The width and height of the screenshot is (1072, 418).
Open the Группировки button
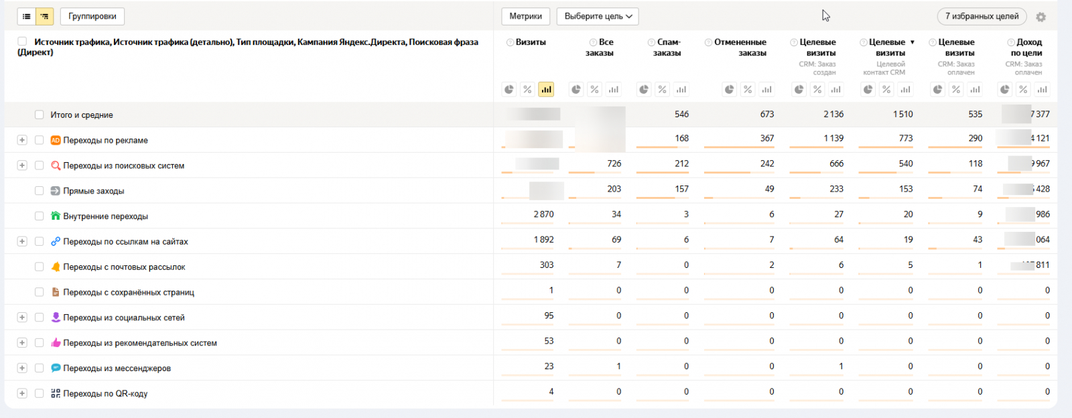coord(92,16)
